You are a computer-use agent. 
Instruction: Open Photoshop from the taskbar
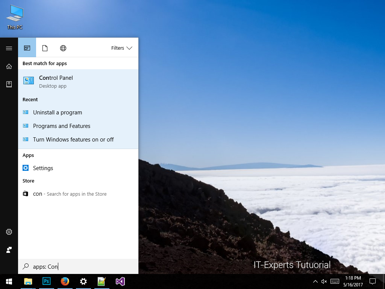point(47,281)
